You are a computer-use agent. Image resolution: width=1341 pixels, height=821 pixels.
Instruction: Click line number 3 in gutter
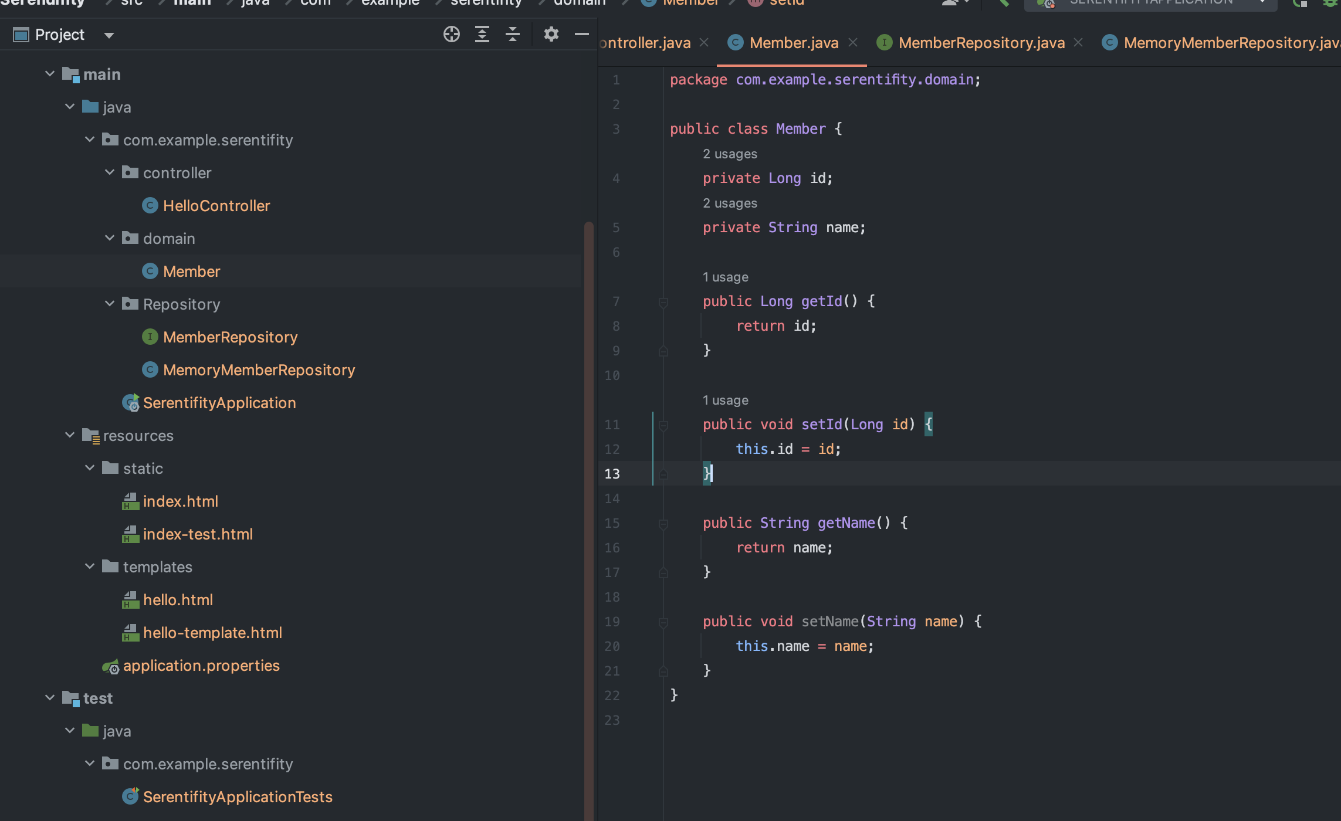click(616, 129)
